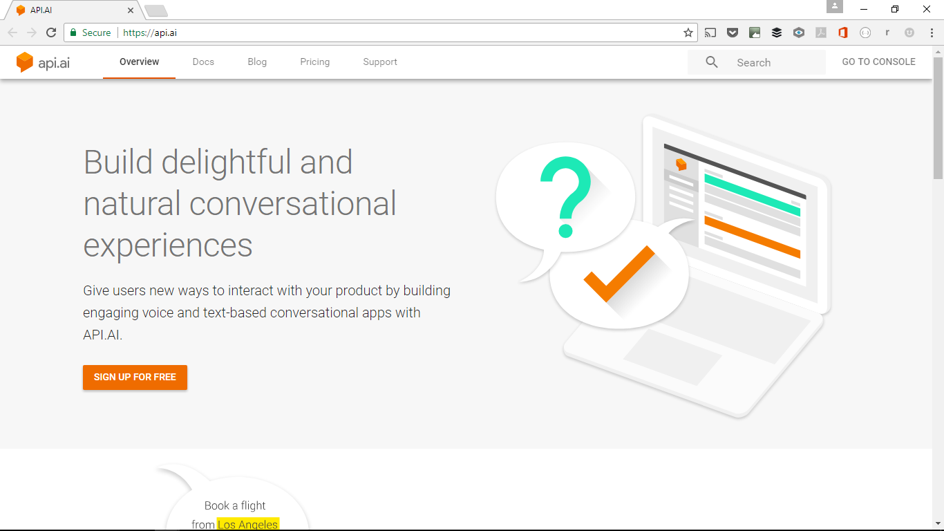Viewport: 944px width, 531px height.
Task: Click the Adobe Acrobat PDF extension icon
Action: point(821,32)
